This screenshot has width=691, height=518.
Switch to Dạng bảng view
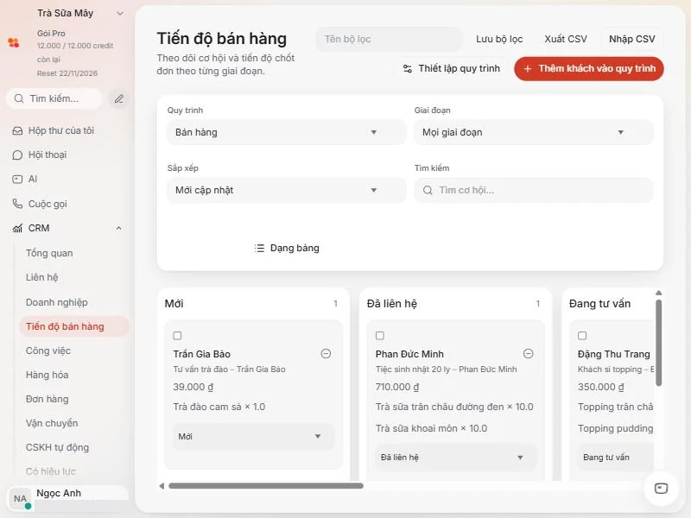[x=287, y=248]
